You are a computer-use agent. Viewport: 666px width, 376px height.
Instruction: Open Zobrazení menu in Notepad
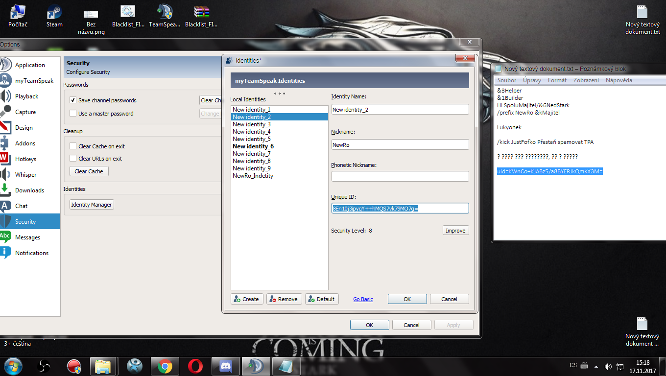586,80
